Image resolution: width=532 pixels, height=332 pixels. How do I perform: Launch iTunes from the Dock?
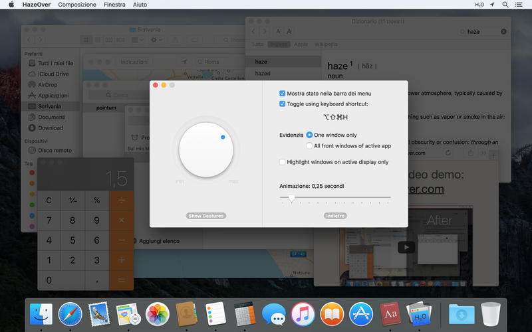[303, 314]
